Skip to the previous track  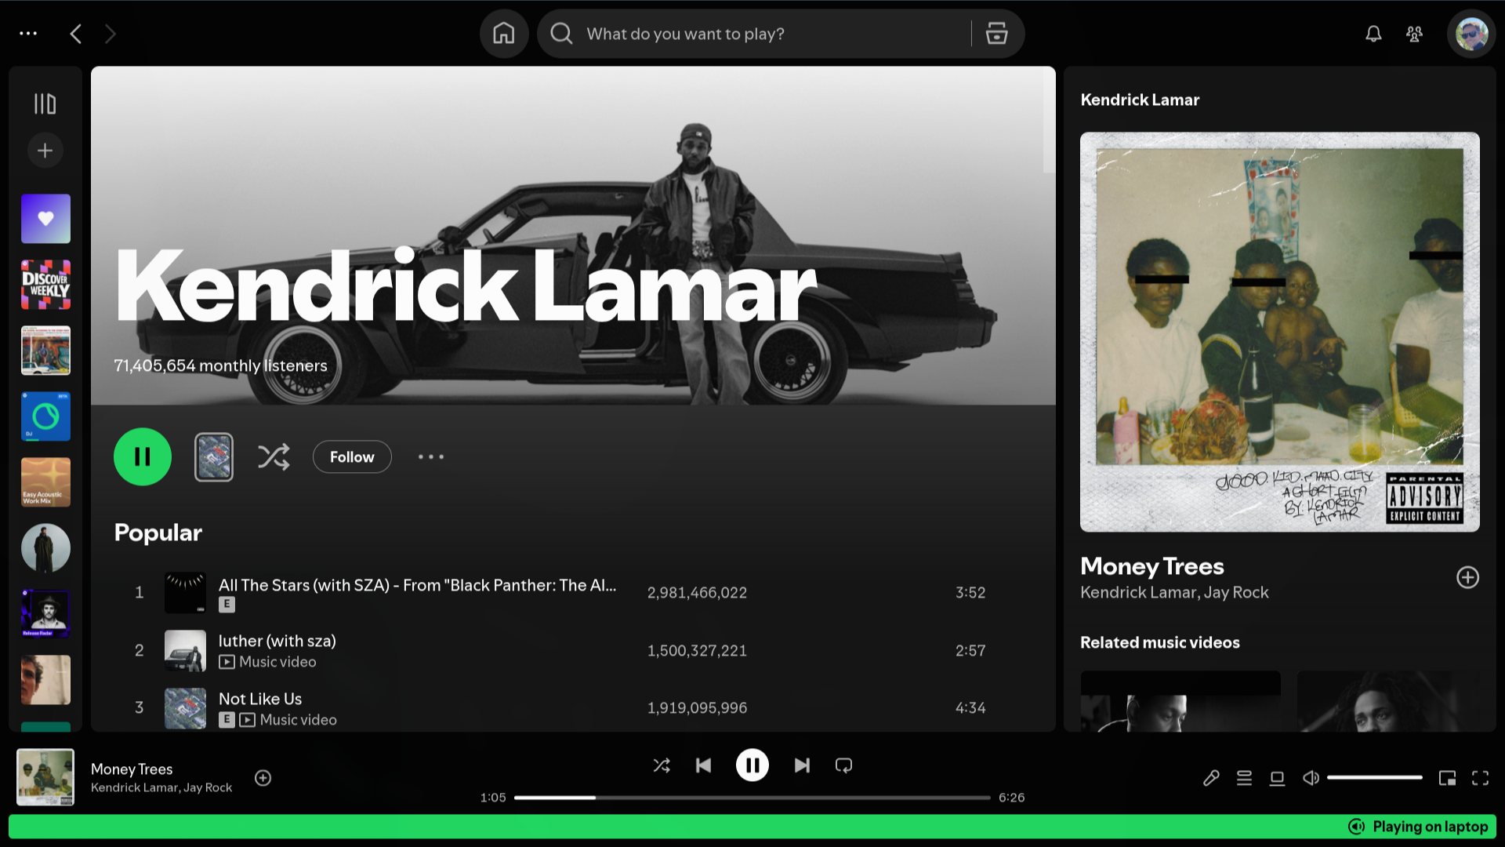coord(704,765)
